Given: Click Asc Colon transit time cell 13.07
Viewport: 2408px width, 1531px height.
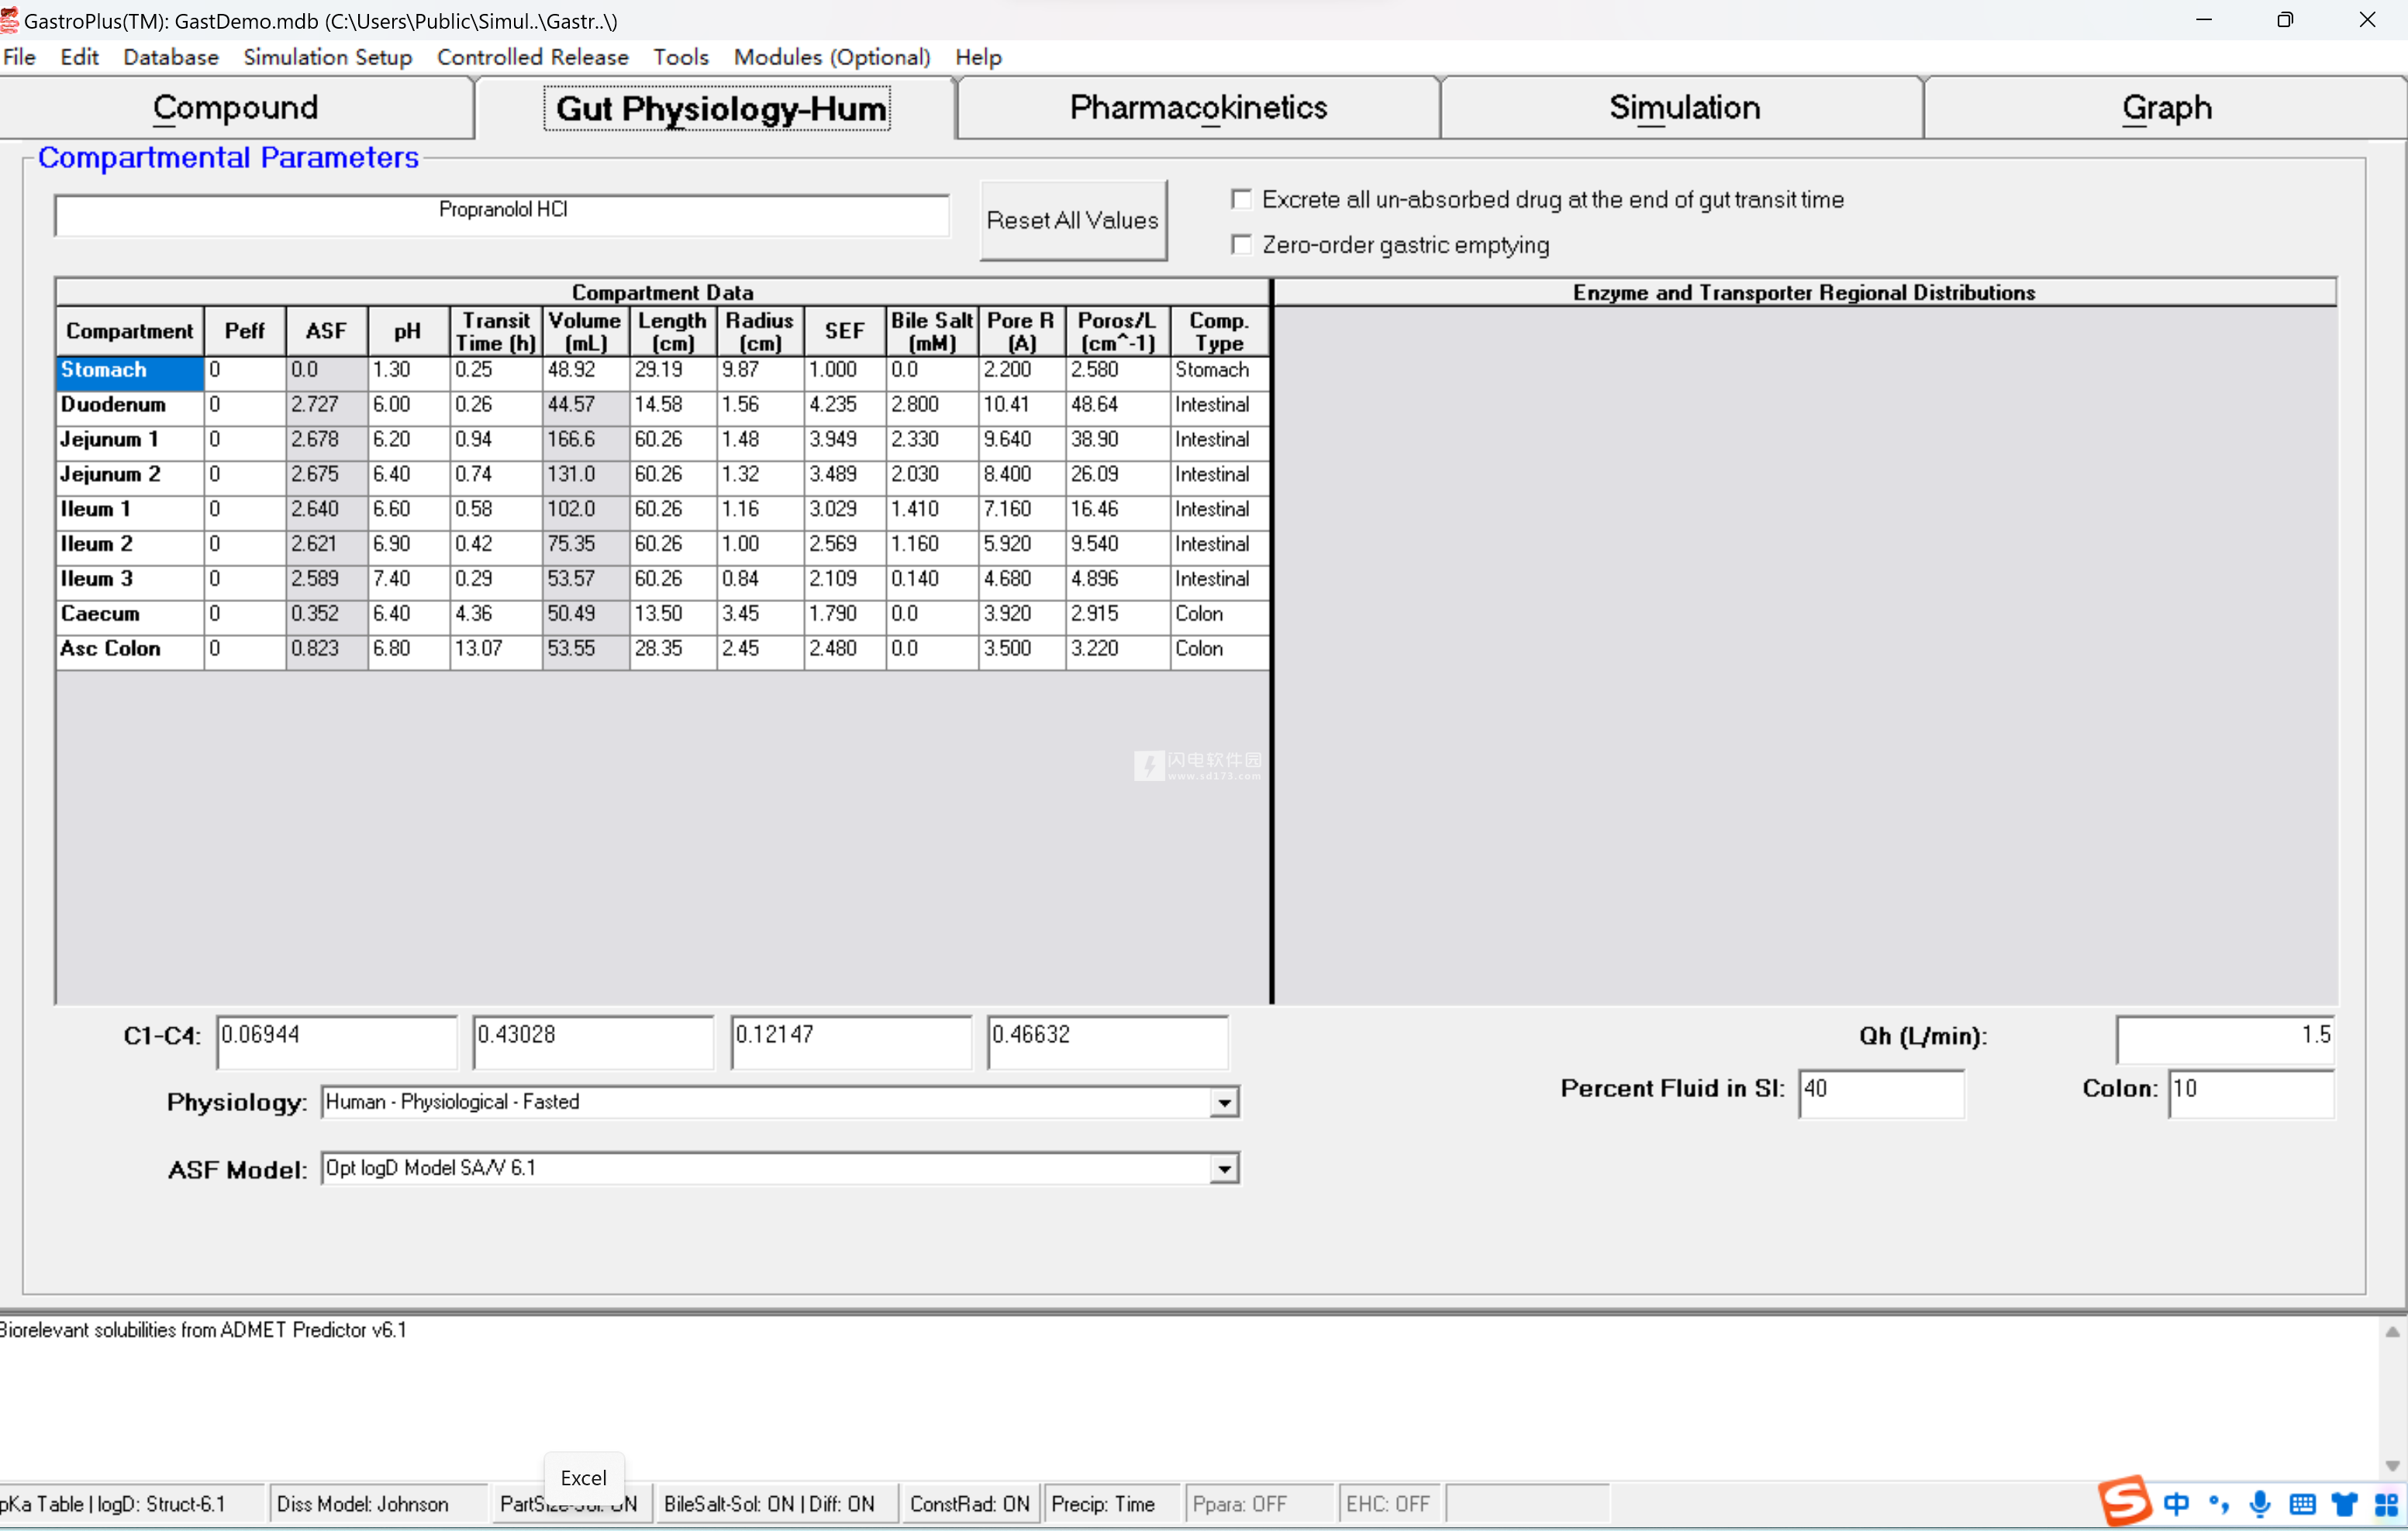Looking at the screenshot, I should click(496, 651).
